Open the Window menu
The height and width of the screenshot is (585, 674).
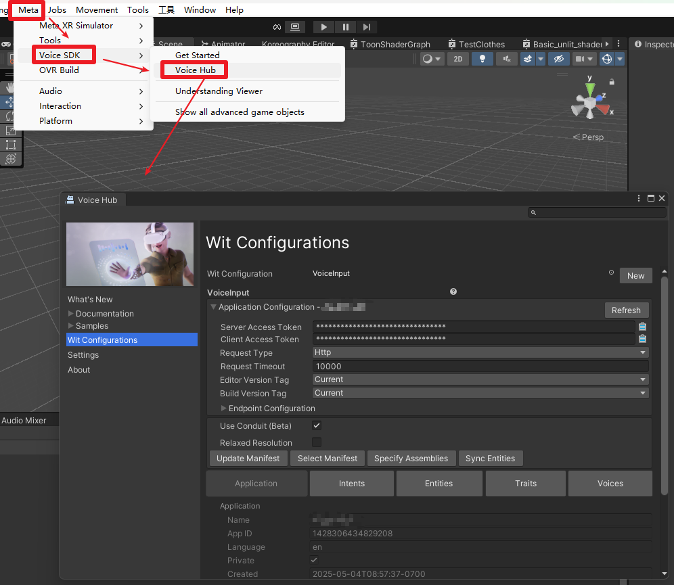click(200, 9)
